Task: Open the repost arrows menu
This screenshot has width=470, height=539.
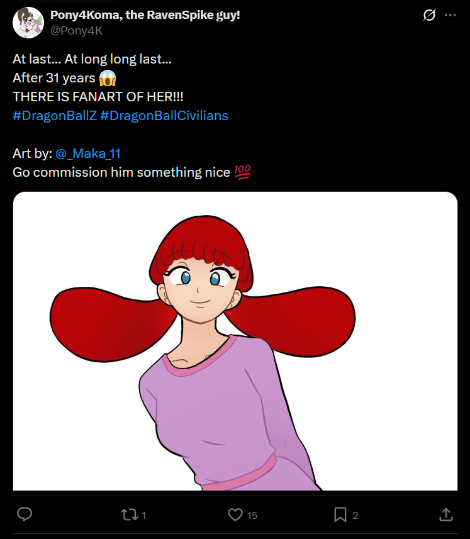Action: 129,514
